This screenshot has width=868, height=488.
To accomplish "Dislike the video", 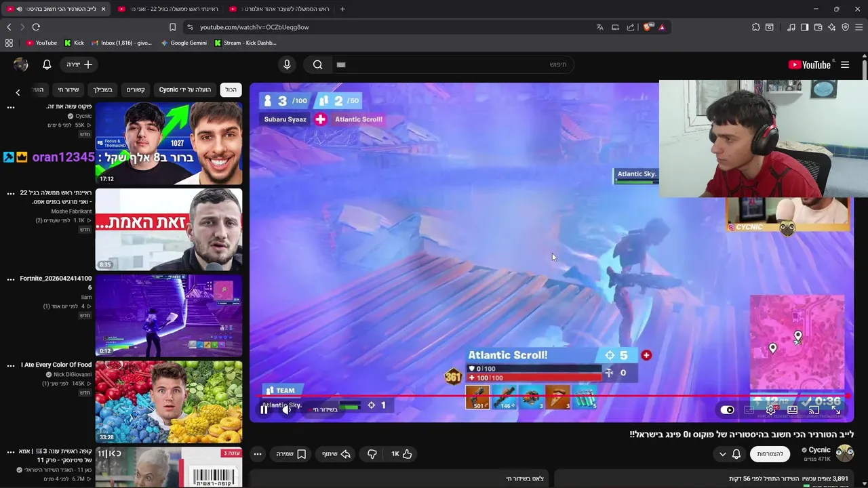I will 372,454.
